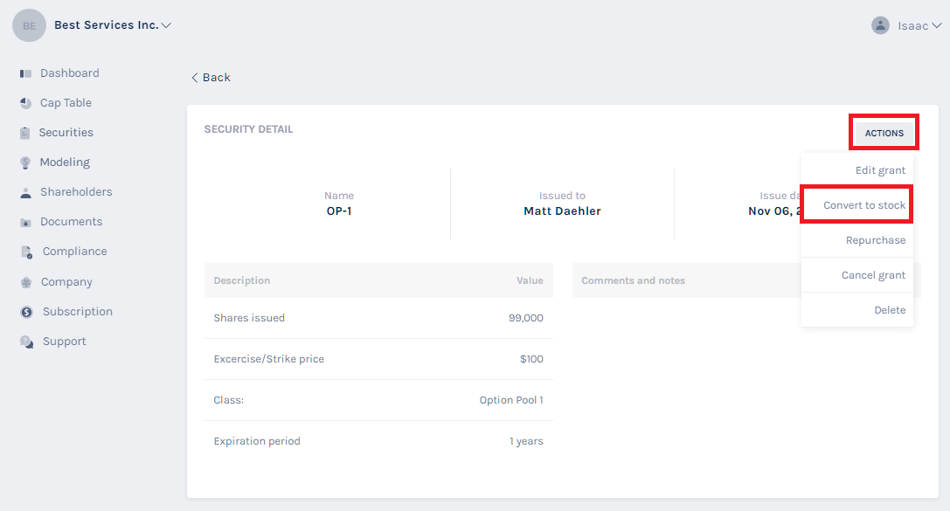Click the Subscription dollar icon
Screen dimensions: 950x511
tap(26, 312)
